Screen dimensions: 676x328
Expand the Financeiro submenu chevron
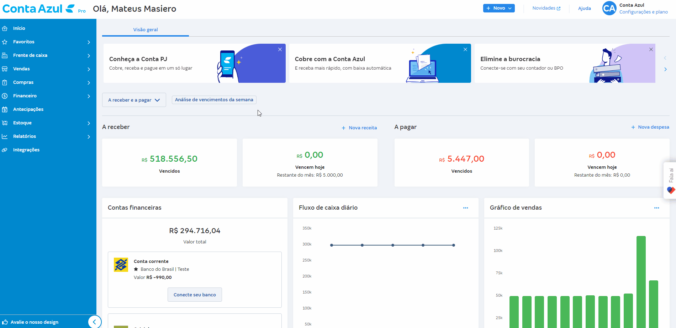tap(89, 96)
